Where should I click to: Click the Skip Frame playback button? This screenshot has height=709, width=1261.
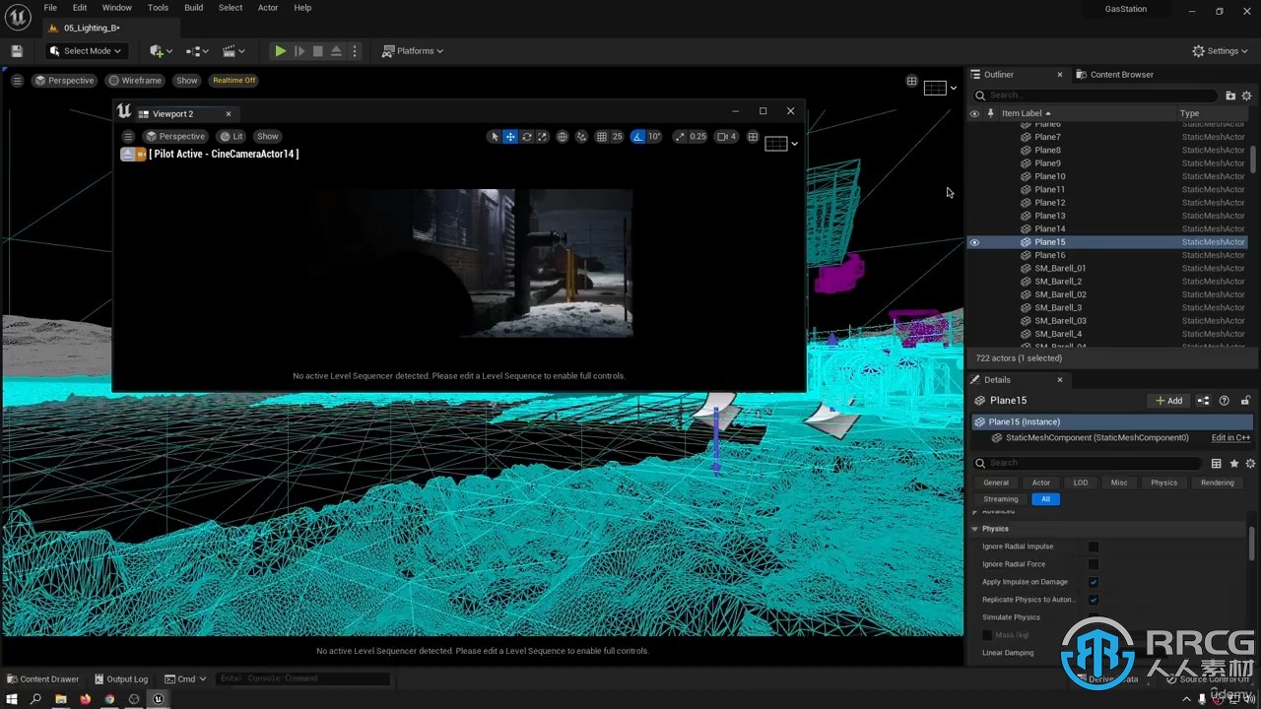click(x=299, y=51)
